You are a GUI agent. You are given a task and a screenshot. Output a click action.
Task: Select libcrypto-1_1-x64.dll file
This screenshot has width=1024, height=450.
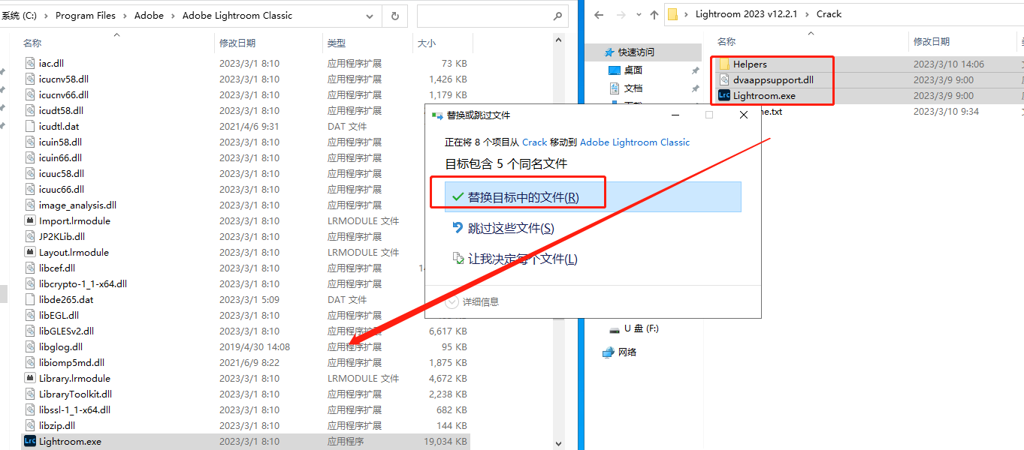[x=83, y=283]
